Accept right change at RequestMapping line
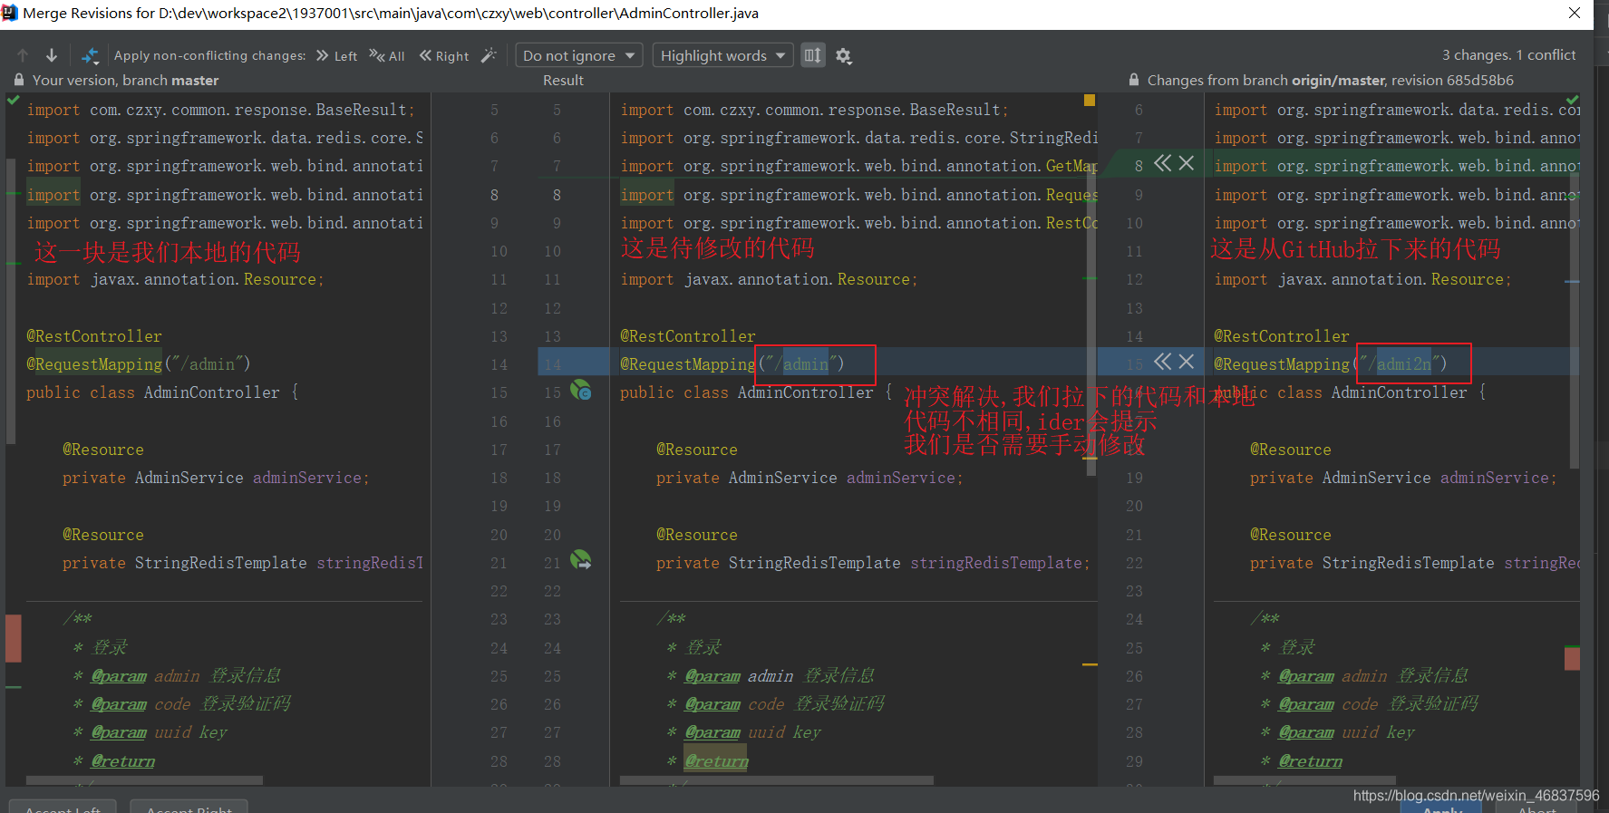The image size is (1609, 813). pyautogui.click(x=1162, y=362)
